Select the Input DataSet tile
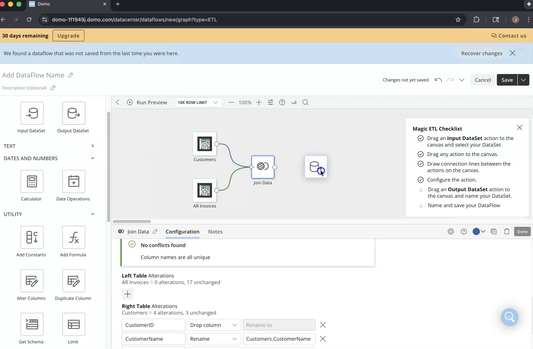The image size is (533, 349). (x=32, y=113)
